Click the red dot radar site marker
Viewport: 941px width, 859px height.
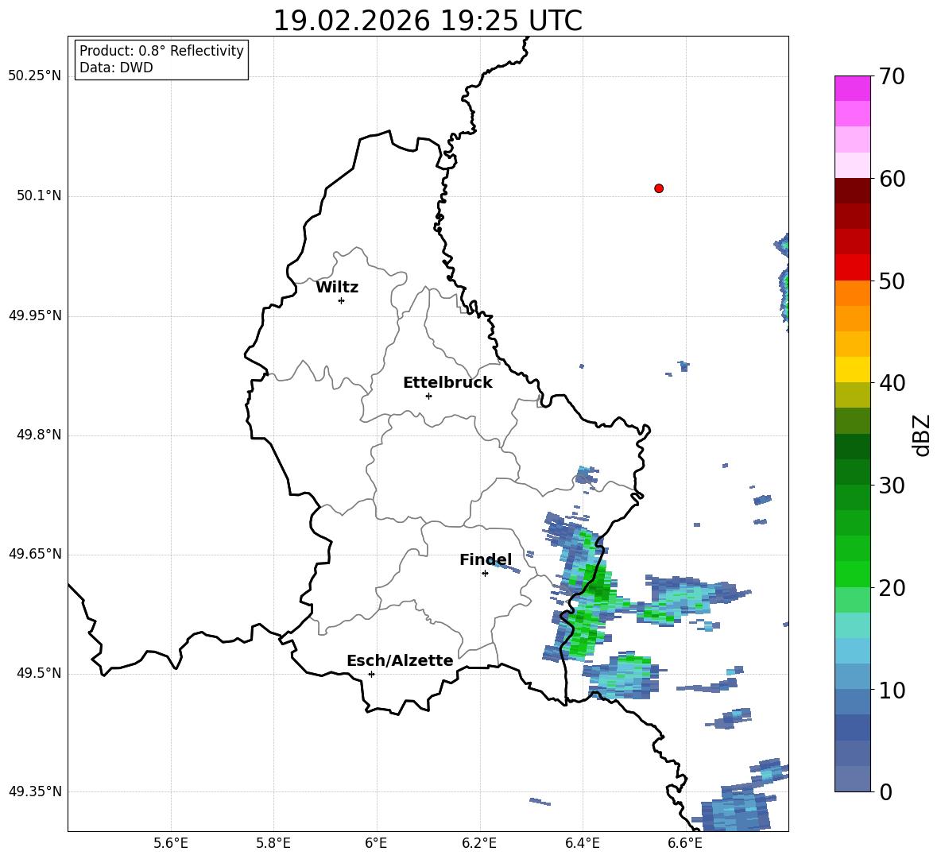coord(658,188)
